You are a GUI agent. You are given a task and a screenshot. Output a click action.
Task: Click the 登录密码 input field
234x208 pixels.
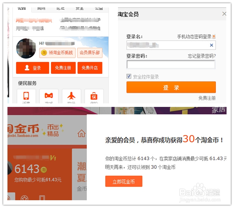(171, 64)
